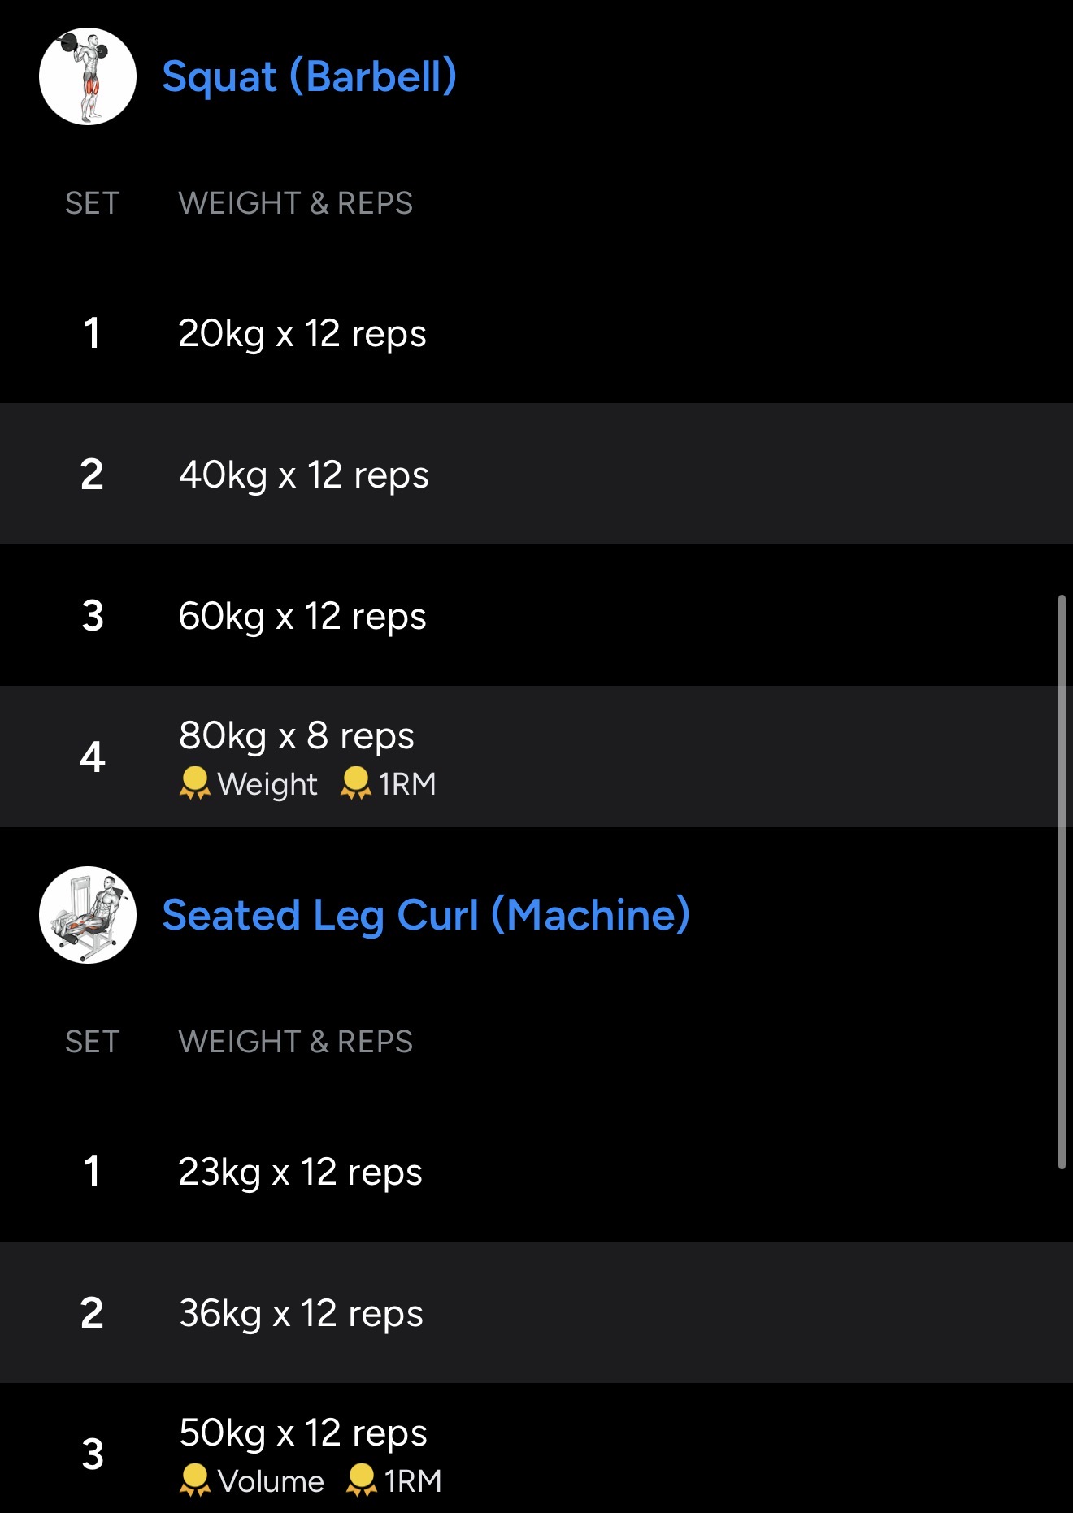1073x1513 pixels.
Task: Open the Squat (Barbell) exercise link
Action: click(x=309, y=76)
